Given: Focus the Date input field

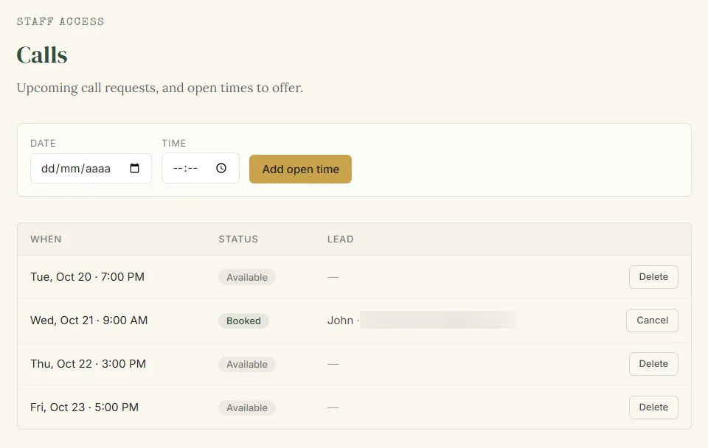Looking at the screenshot, I should 91,168.
